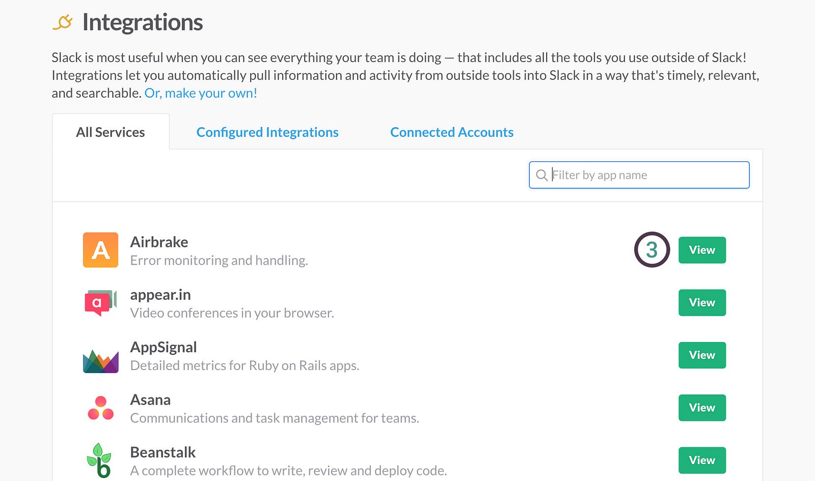Click the Beanstalk leaf logo icon

click(x=99, y=461)
